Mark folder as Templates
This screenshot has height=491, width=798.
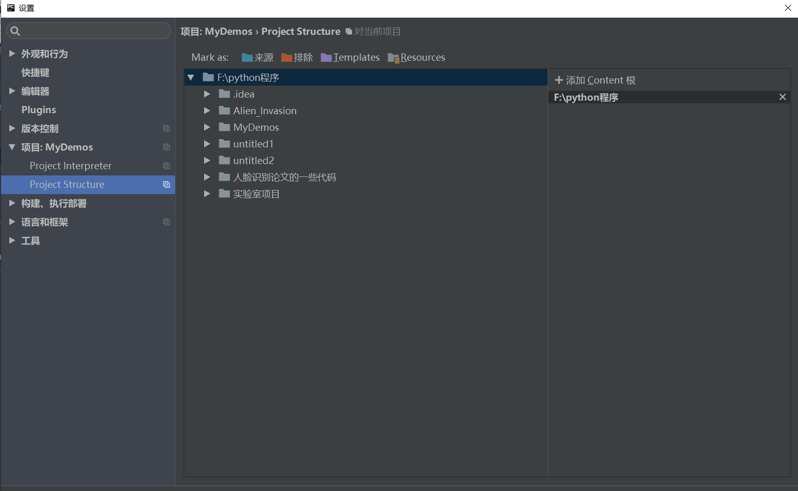pos(350,57)
